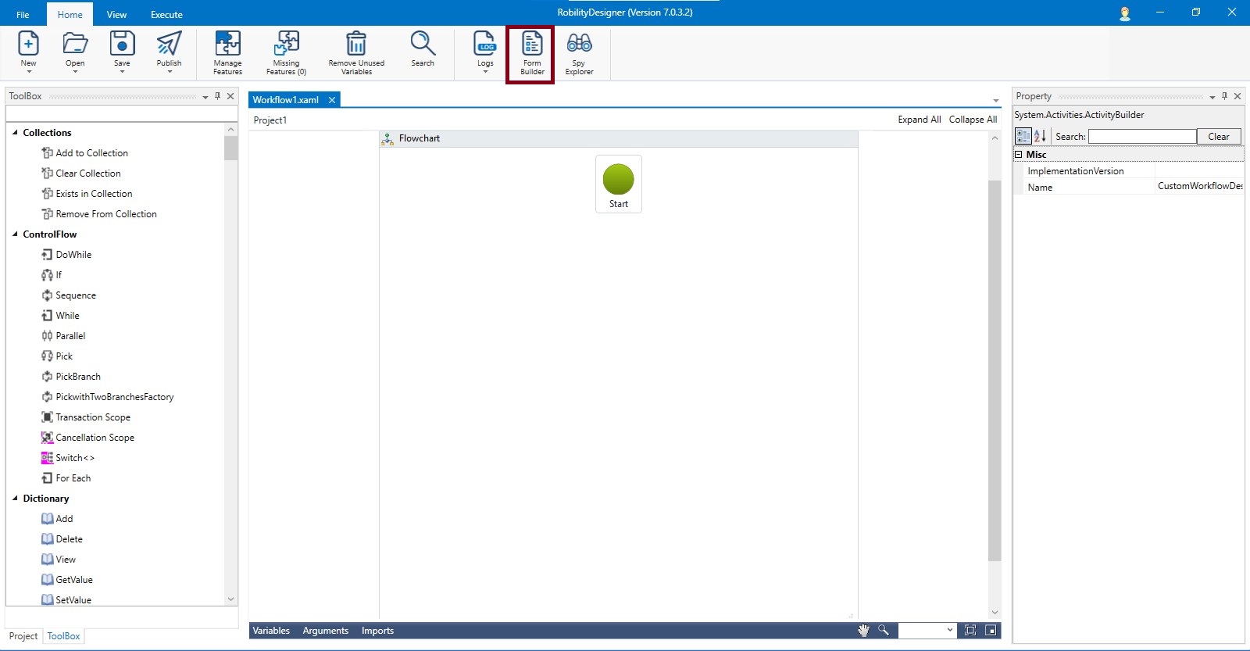Click the Property search input field

pos(1141,137)
